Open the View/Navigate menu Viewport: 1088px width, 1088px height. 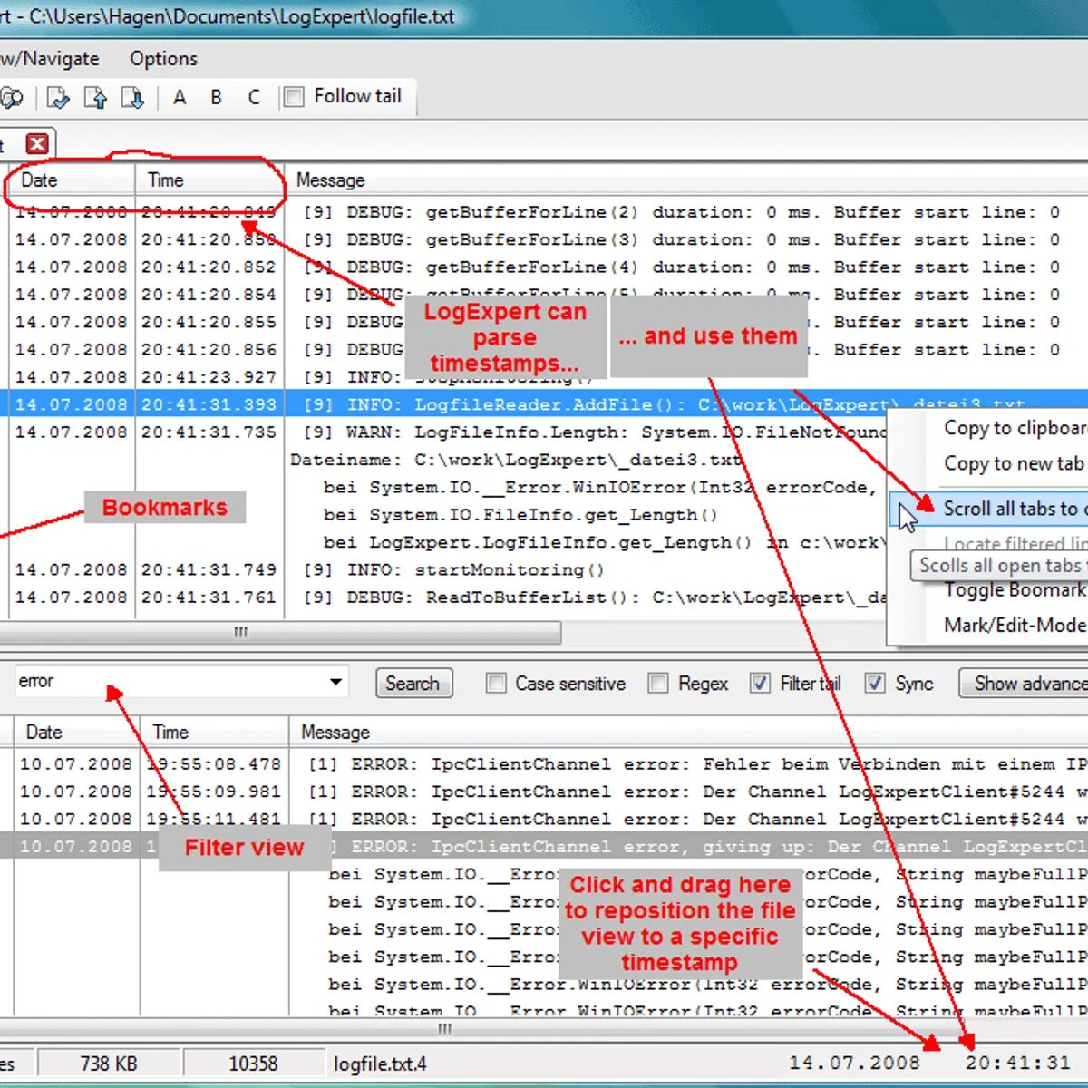[49, 59]
